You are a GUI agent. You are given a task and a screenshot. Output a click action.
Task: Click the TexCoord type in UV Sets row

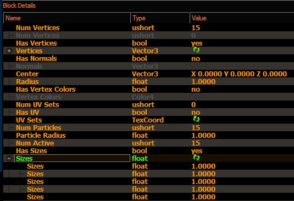coord(148,120)
